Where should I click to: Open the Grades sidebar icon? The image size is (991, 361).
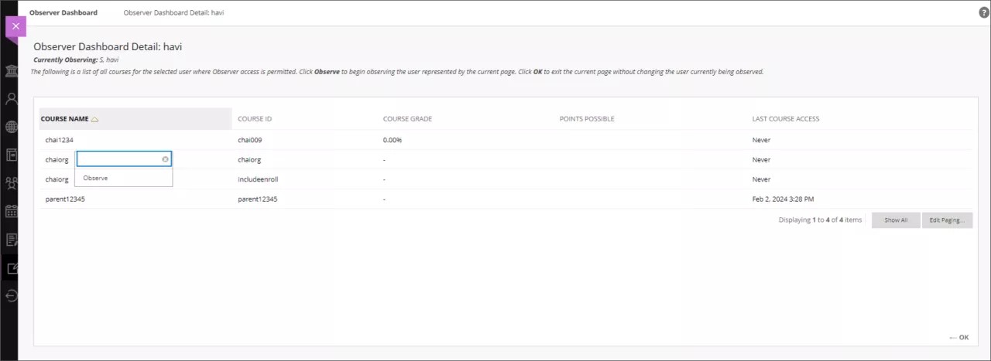(x=12, y=240)
